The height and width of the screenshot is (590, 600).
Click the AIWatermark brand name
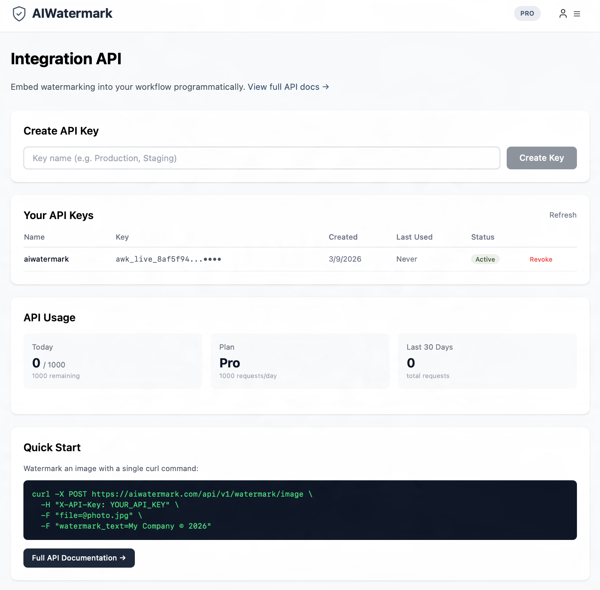coord(72,13)
